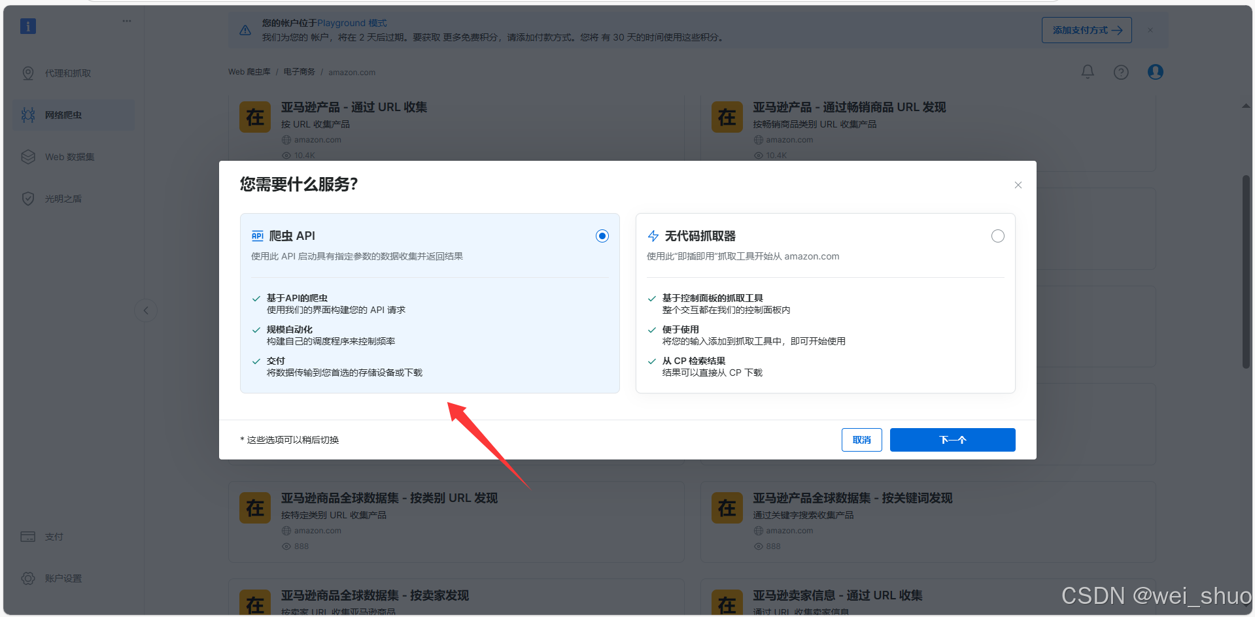Image resolution: width=1255 pixels, height=617 pixels.
Task: Click the 添加支付方式 button in the banner
Action: 1086,30
